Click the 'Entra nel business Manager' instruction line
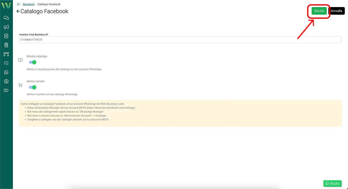 click(81, 108)
